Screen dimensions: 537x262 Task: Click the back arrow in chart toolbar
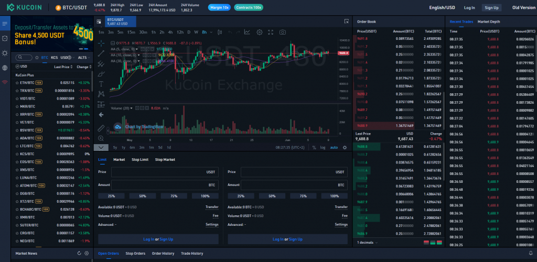(x=101, y=115)
